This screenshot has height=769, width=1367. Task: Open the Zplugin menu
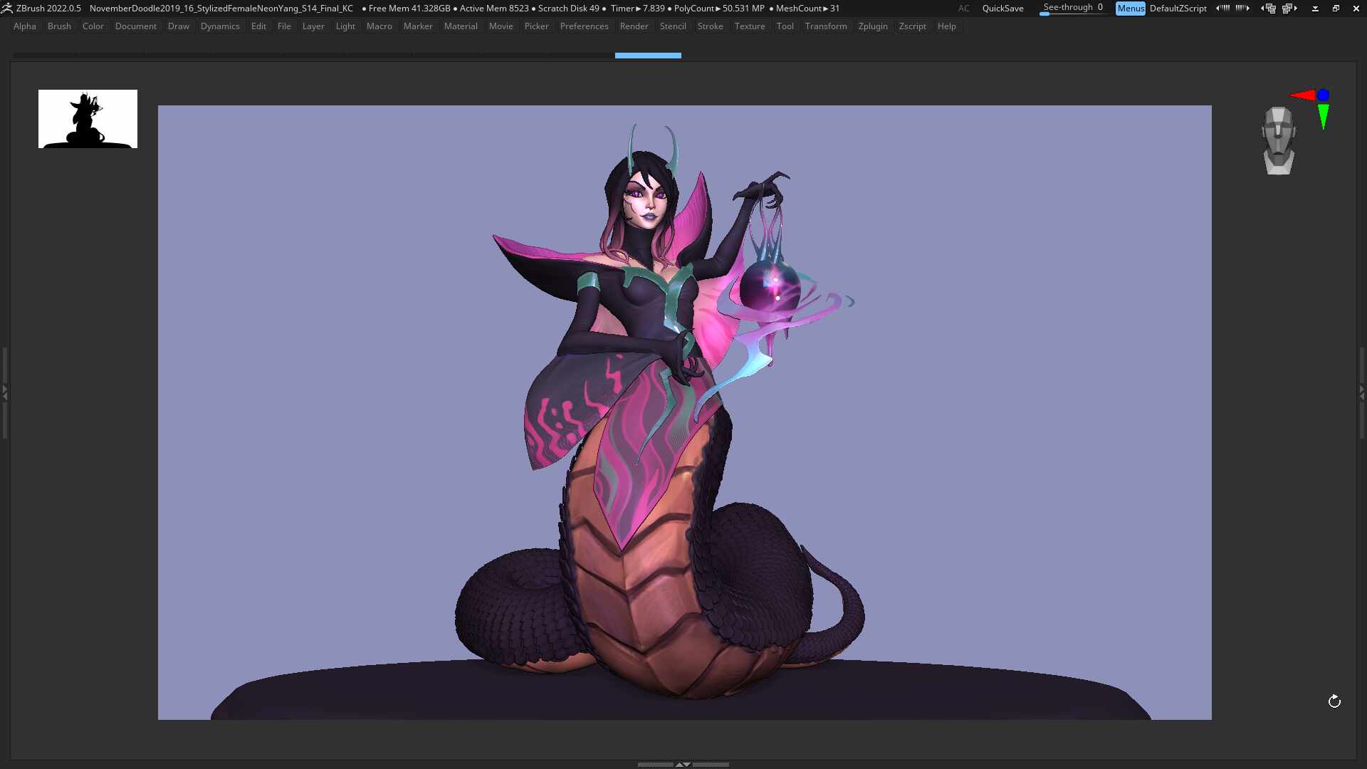coord(873,26)
